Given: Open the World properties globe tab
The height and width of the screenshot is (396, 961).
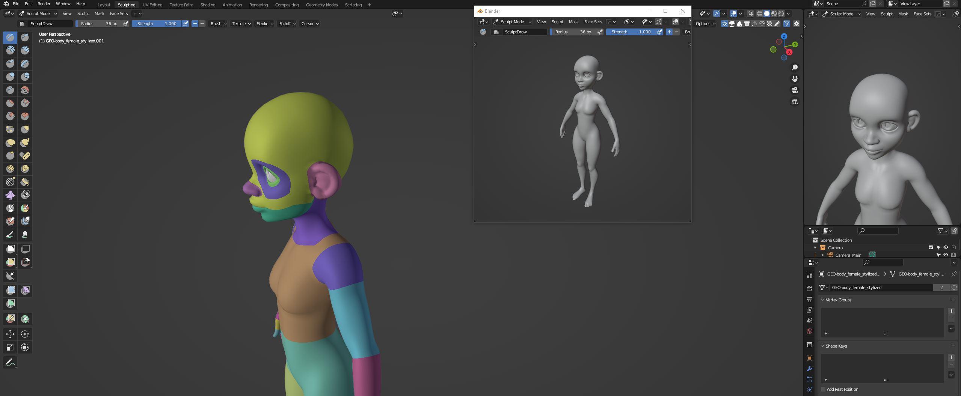Looking at the screenshot, I should pos(810,331).
